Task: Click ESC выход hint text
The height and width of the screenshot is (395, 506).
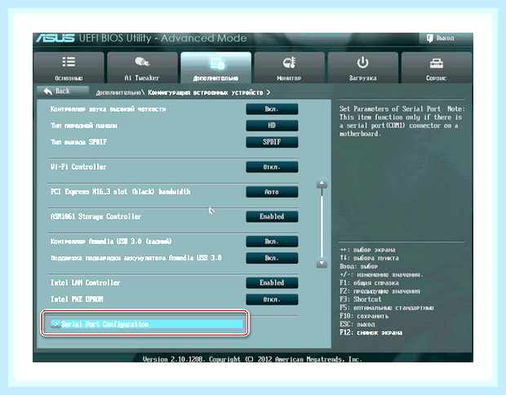Action: coord(357,324)
